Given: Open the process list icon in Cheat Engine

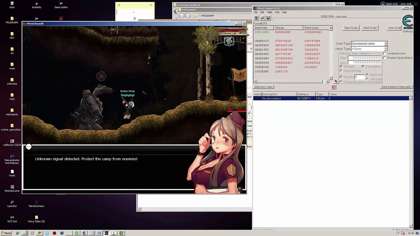Looking at the screenshot, I should click(256, 18).
